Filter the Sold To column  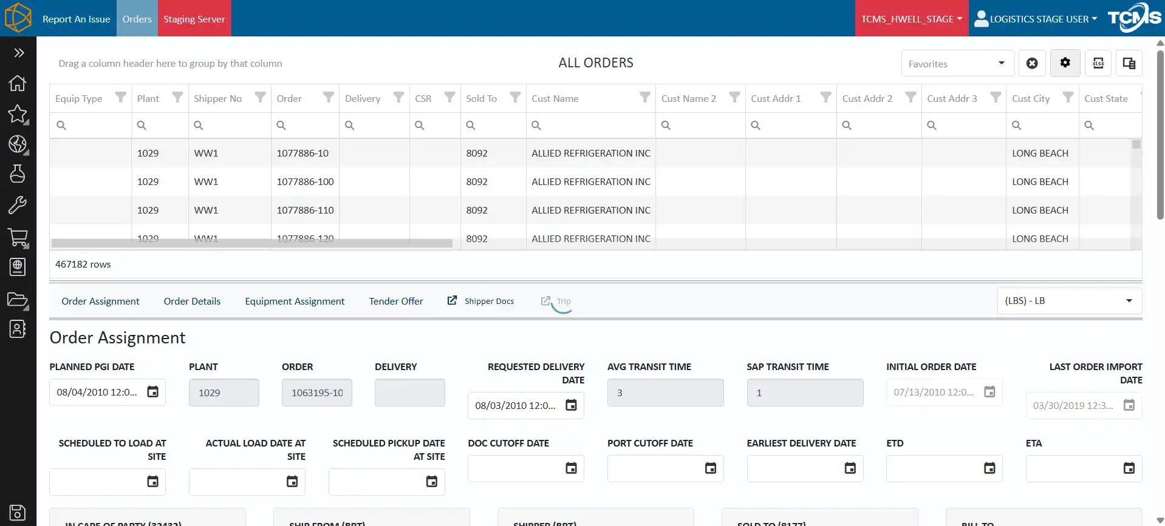(515, 97)
